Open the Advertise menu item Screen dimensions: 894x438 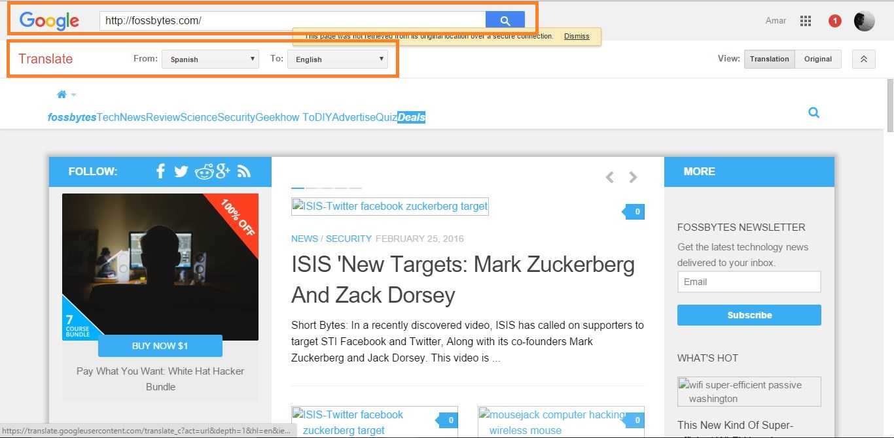[x=353, y=117]
